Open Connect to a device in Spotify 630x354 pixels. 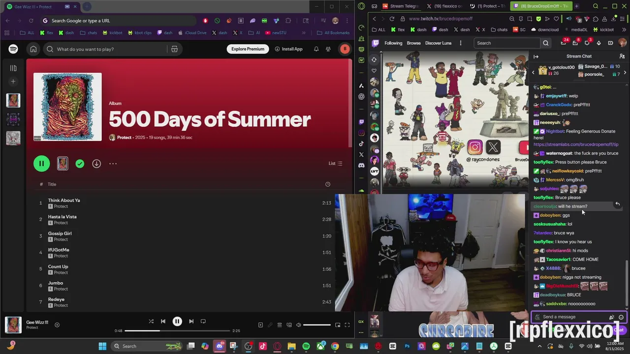point(289,325)
